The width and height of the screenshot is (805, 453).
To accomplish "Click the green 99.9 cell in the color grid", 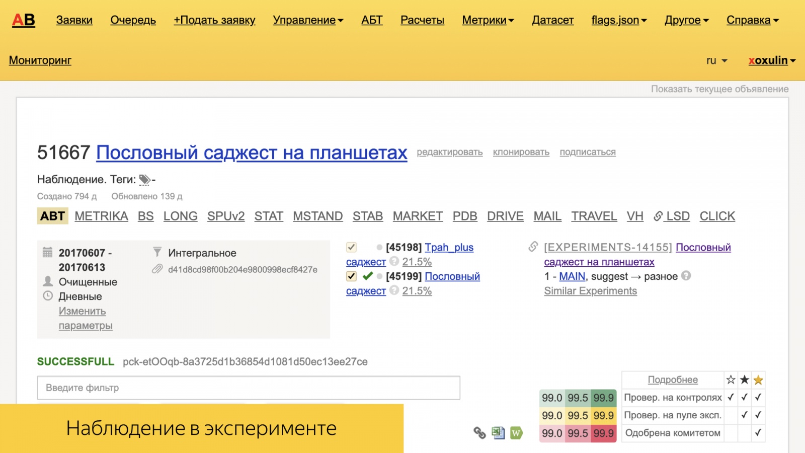I will [x=603, y=398].
